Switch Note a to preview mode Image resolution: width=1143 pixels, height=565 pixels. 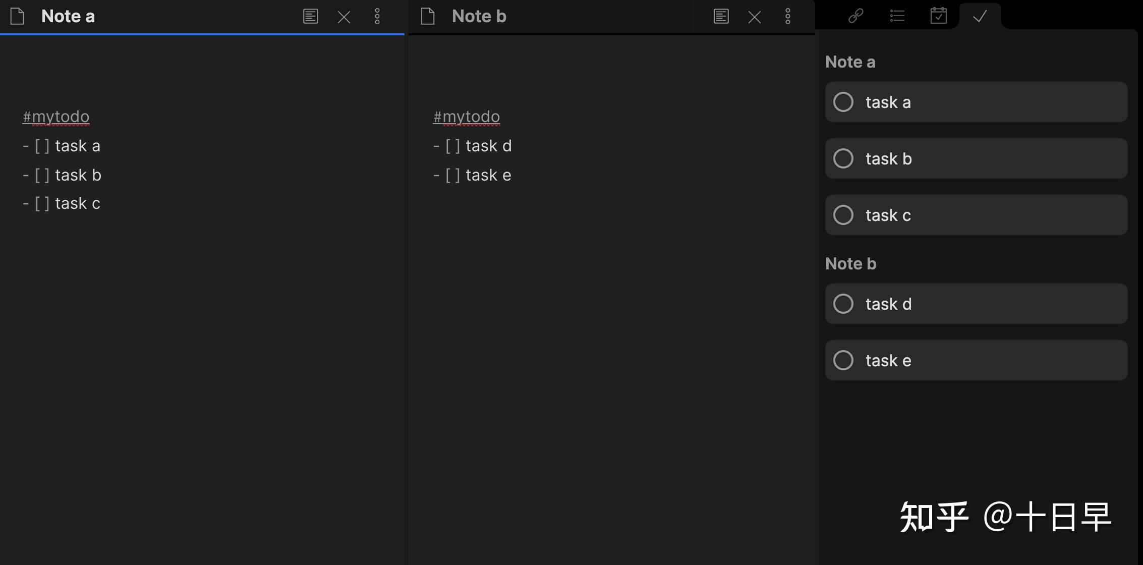(x=310, y=17)
